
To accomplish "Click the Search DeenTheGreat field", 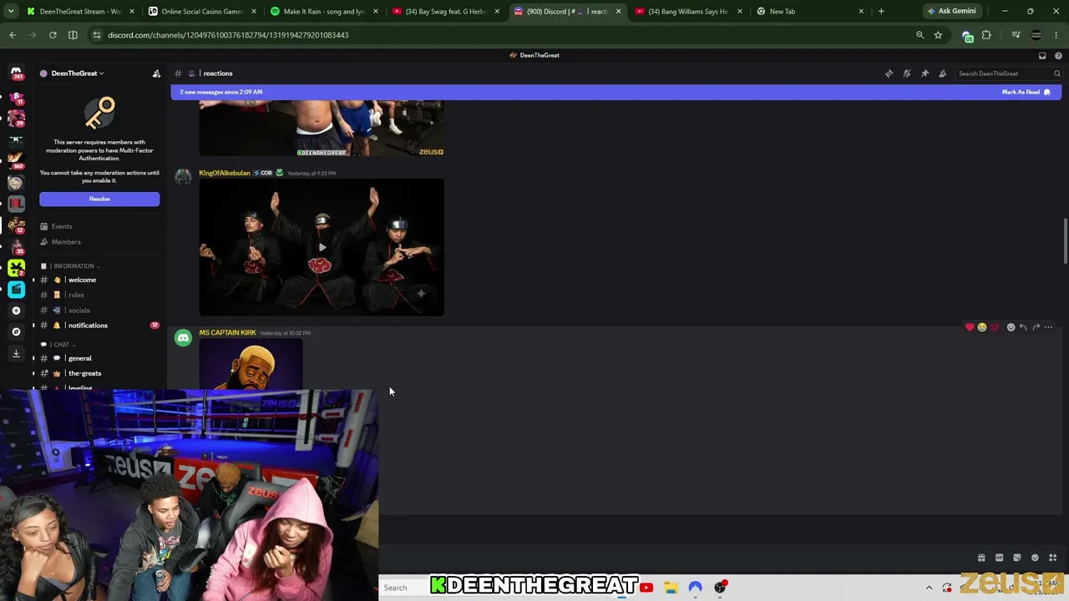I will tap(1009, 73).
